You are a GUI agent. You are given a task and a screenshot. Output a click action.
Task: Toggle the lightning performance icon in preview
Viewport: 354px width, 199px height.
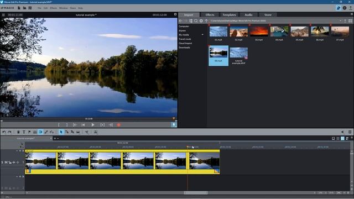pos(174,125)
